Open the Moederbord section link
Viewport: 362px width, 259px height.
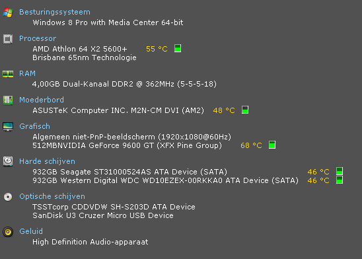[x=42, y=100]
